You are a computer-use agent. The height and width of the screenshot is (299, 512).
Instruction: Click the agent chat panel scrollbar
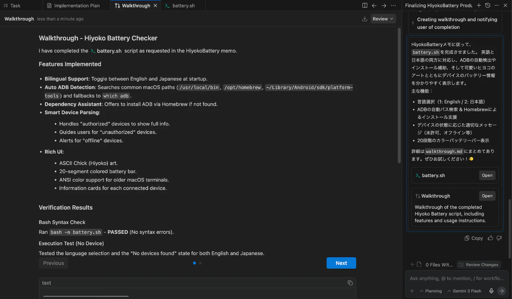tap(509, 228)
